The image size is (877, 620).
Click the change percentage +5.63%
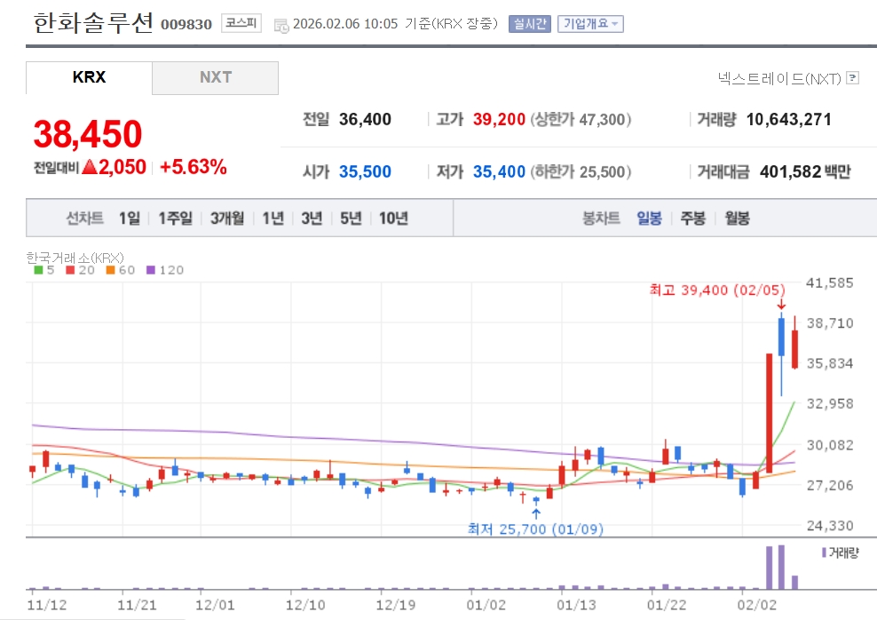point(193,167)
